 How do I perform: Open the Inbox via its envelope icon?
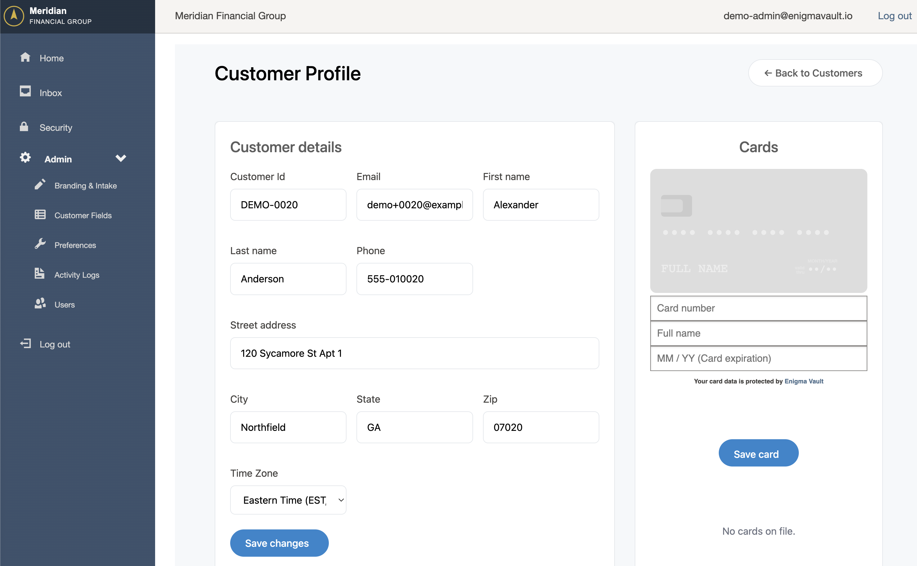25,92
